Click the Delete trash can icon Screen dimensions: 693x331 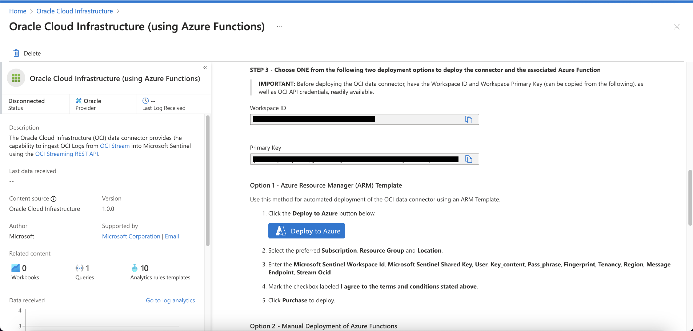[x=16, y=53]
